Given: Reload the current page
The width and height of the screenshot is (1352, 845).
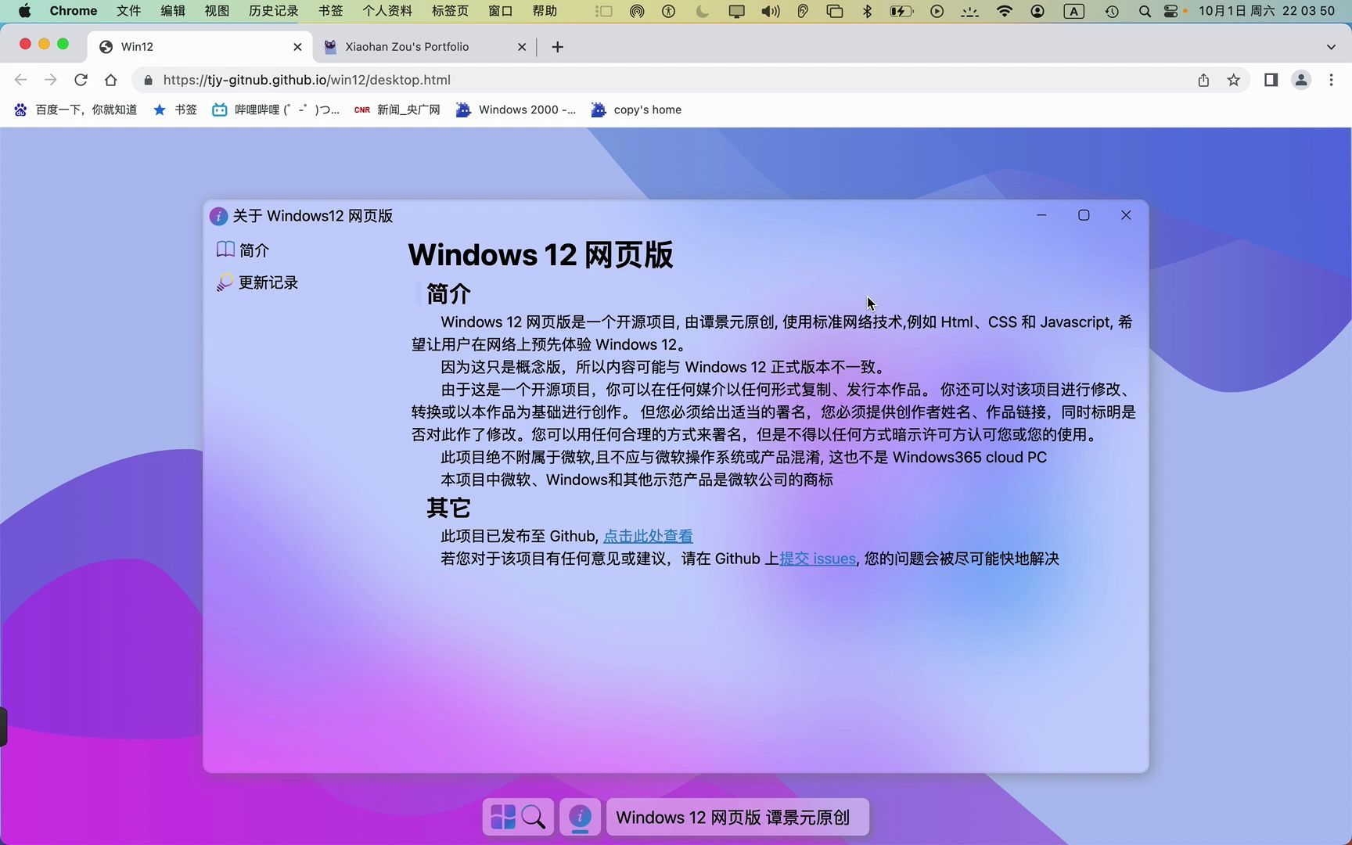Looking at the screenshot, I should pyautogui.click(x=81, y=80).
